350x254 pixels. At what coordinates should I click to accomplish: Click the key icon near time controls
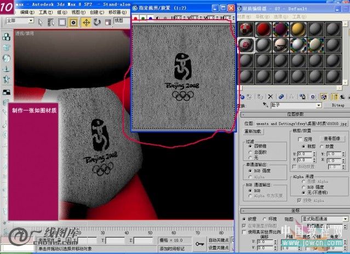coord(199,244)
